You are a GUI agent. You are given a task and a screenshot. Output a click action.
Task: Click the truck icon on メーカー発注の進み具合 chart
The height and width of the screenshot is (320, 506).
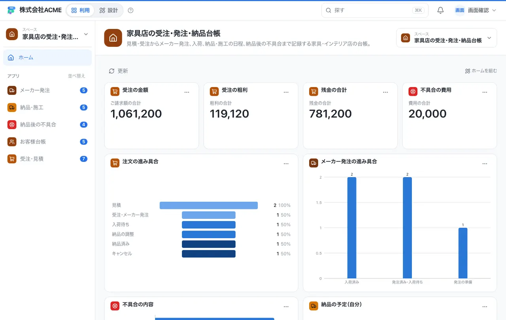click(x=313, y=163)
